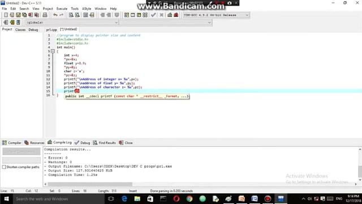
Task: Click the Print toolbar icon
Action: [x=45, y=15]
